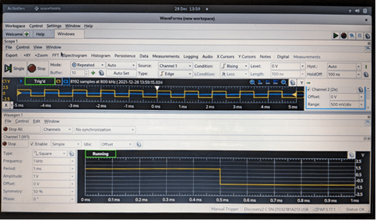Screen dimensions: 376x220
Task: Click the X Cursors toolbar item
Action: [225, 56]
